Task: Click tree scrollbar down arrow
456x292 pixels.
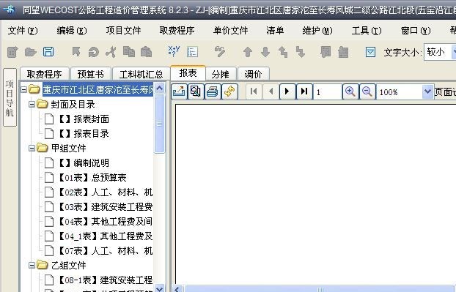Action: pos(160,288)
